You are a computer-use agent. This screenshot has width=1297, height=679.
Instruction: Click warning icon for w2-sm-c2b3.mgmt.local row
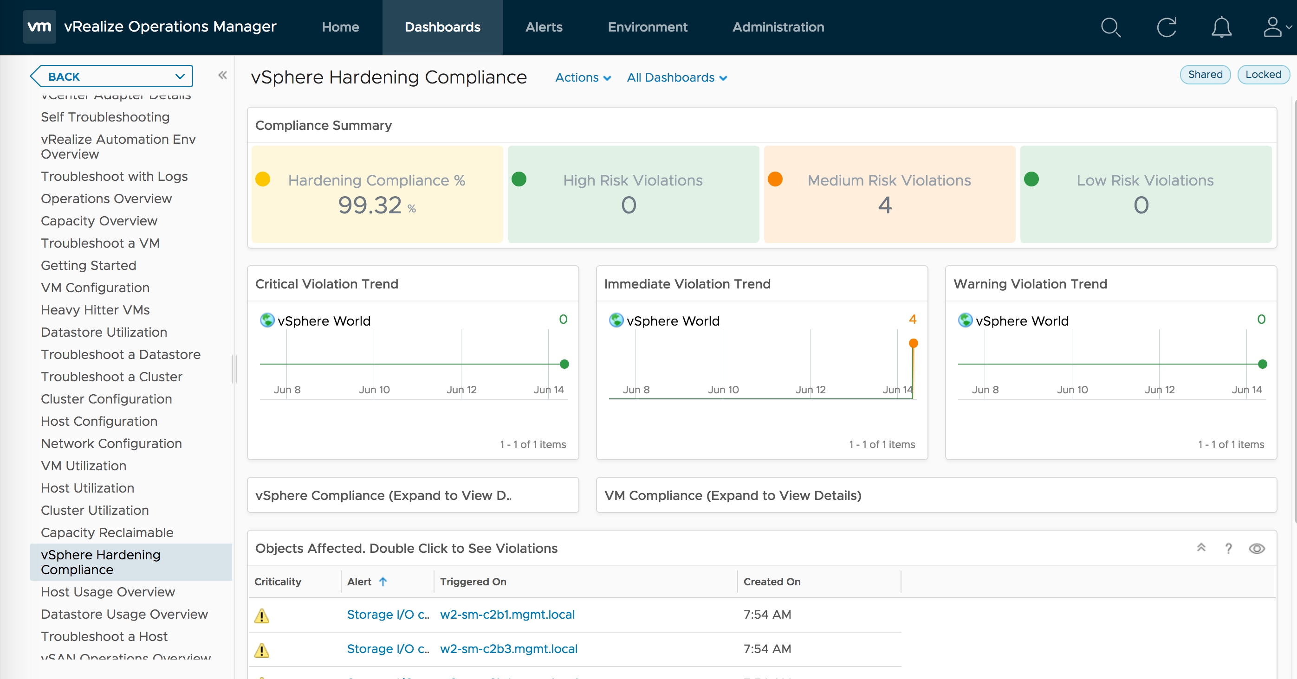point(262,650)
